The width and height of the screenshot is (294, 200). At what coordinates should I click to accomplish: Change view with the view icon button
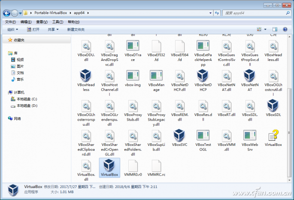[x=259, y=30]
